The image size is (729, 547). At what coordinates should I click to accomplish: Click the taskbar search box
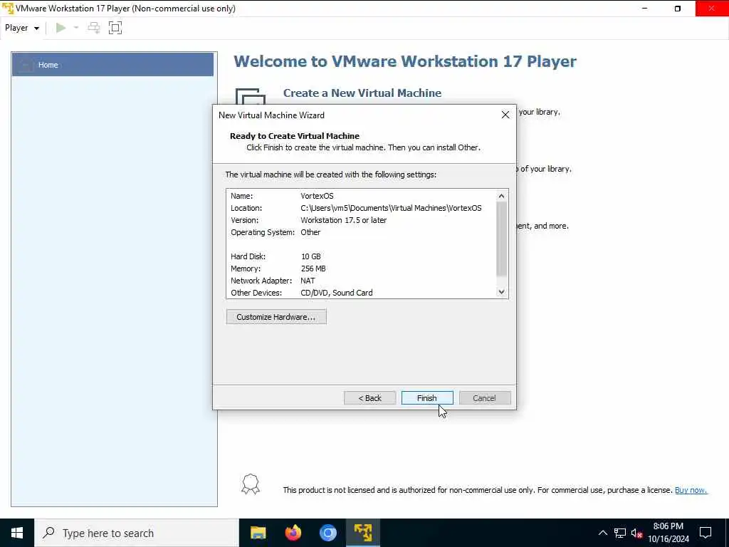tap(137, 533)
